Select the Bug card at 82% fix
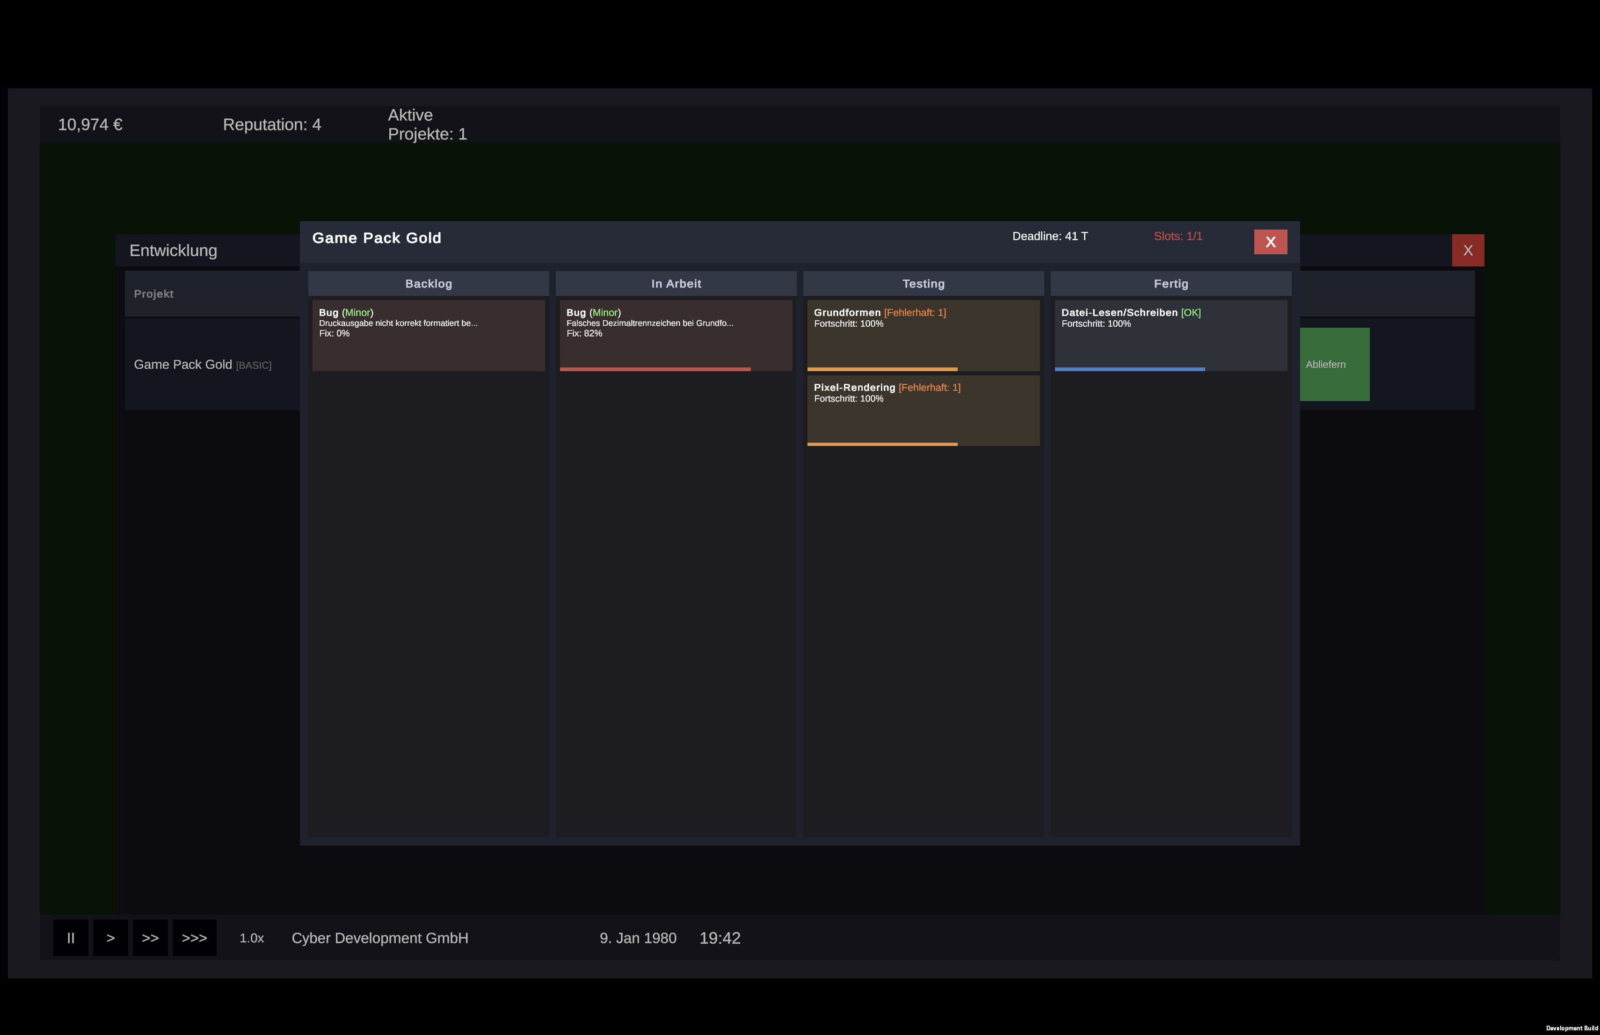The width and height of the screenshot is (1600, 1035). (676, 335)
